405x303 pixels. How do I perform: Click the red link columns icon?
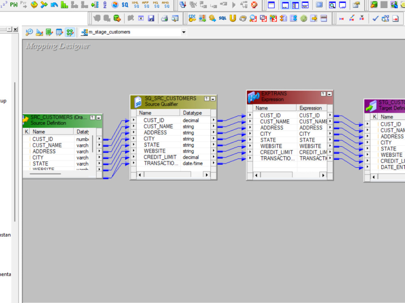tap(341, 19)
